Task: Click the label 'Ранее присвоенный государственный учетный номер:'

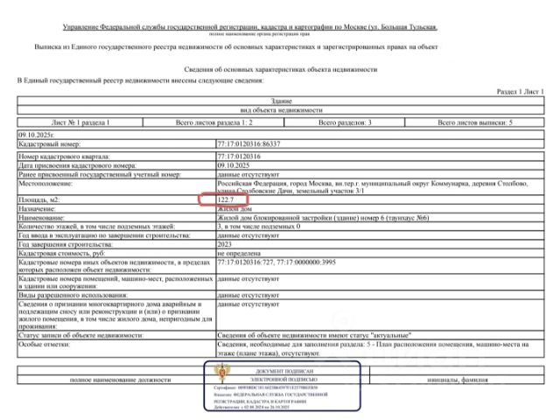Action: (100, 175)
